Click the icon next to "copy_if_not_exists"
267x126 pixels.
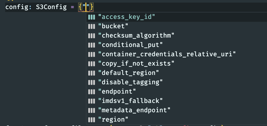[91, 63]
